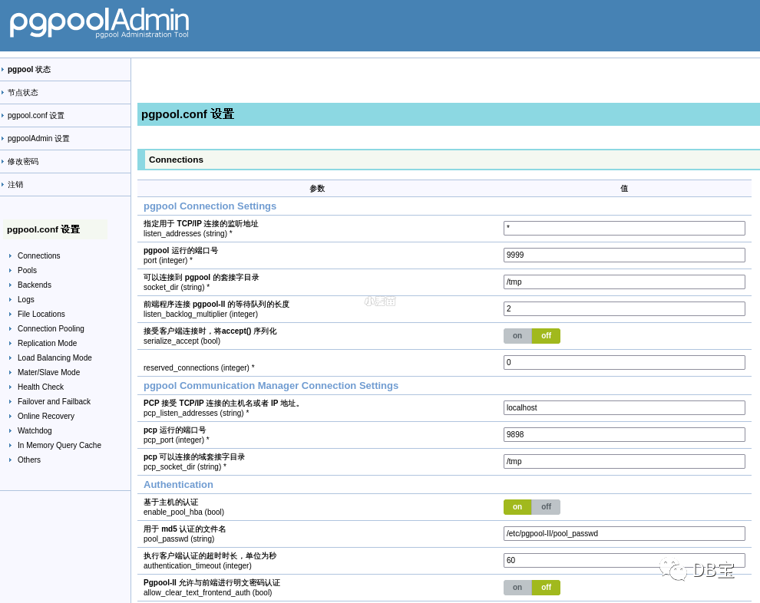760x603 pixels.
Task: Click the 值 column header
Action: click(x=624, y=189)
